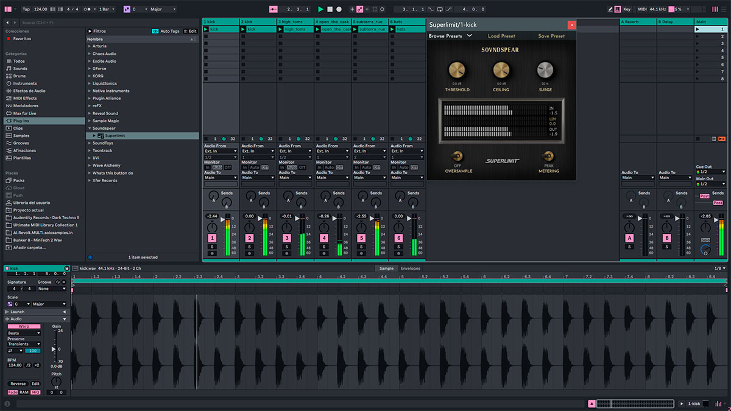Expand the Arturia plug-in folder

tap(90, 46)
